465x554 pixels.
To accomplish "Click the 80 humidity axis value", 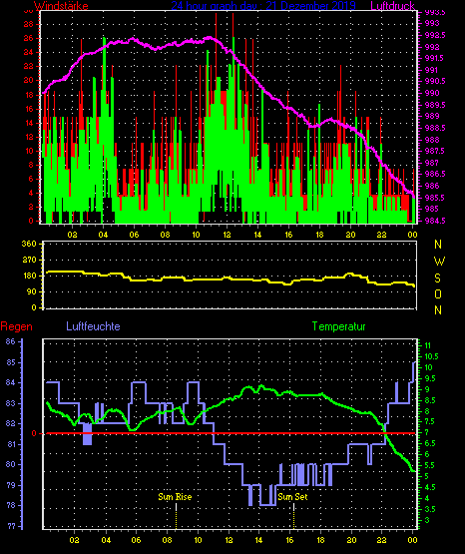I will tap(11, 464).
